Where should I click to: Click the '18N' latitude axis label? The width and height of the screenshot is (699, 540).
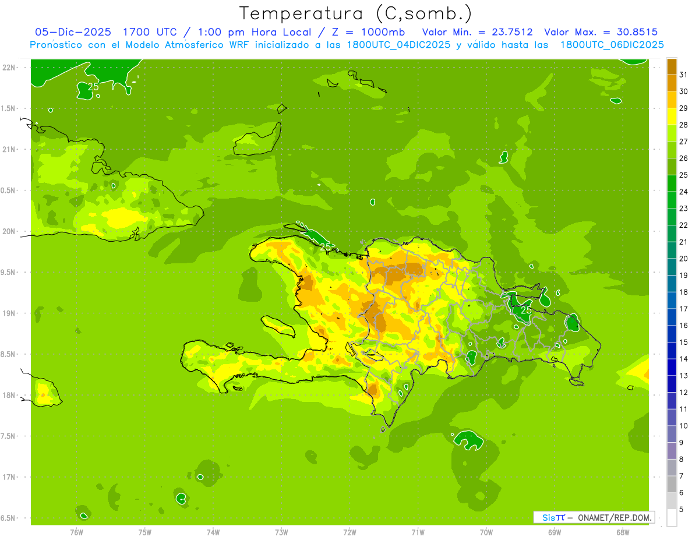pyautogui.click(x=9, y=395)
